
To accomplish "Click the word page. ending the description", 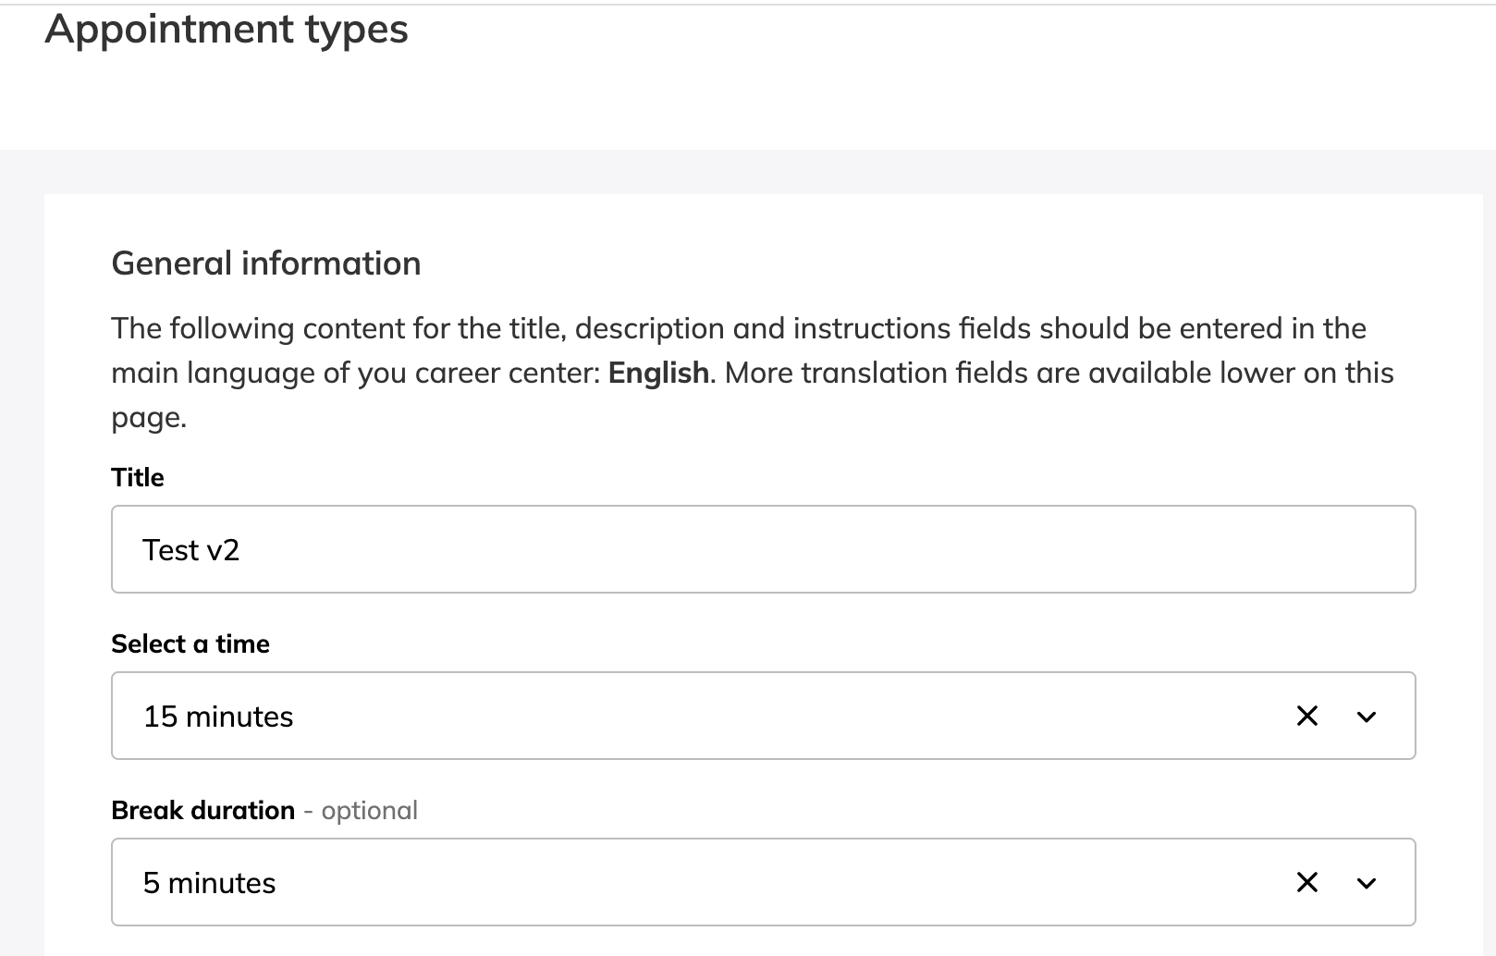I will tap(148, 417).
